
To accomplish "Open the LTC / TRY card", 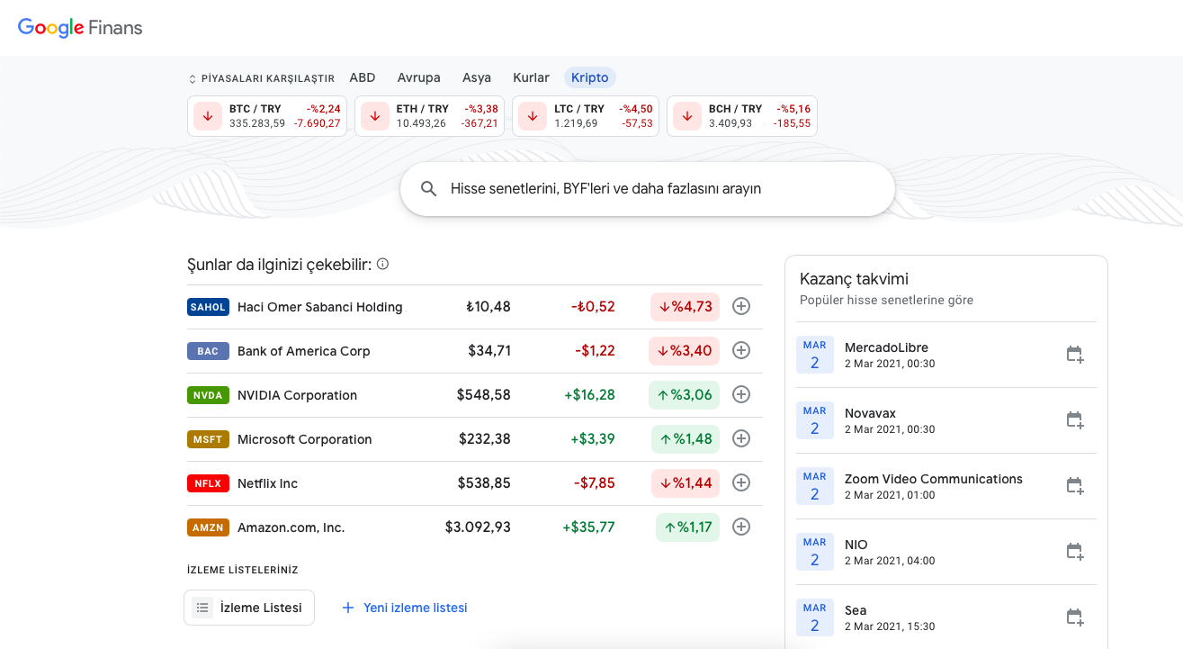I will pyautogui.click(x=586, y=116).
